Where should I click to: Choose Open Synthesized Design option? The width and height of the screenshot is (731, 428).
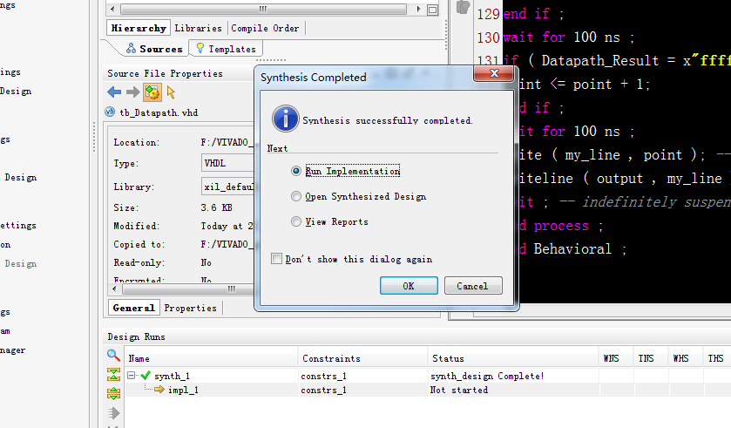[x=297, y=197]
